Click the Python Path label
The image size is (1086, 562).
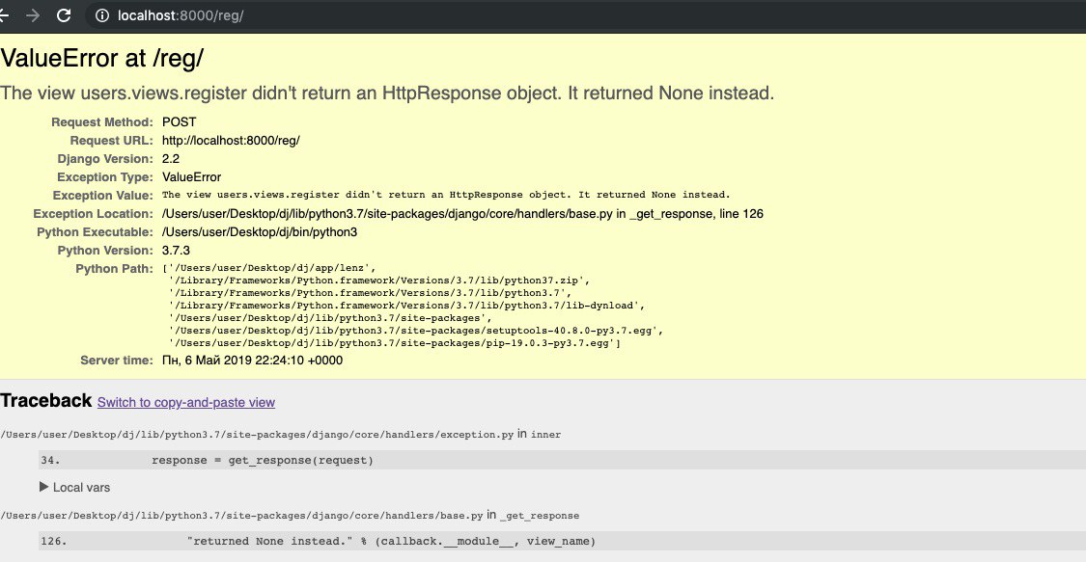click(x=114, y=268)
